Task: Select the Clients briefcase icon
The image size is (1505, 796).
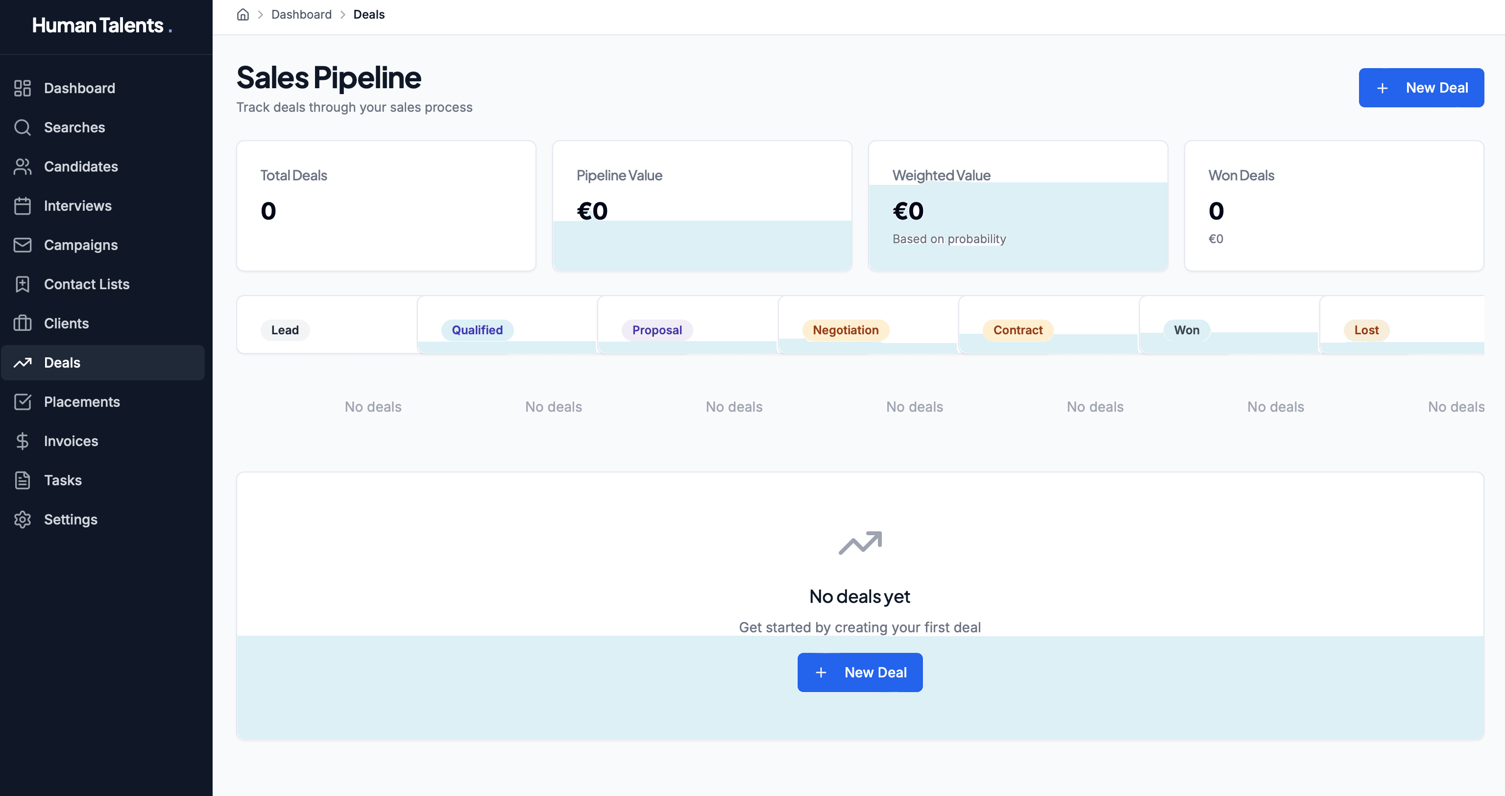Action: tap(23, 323)
